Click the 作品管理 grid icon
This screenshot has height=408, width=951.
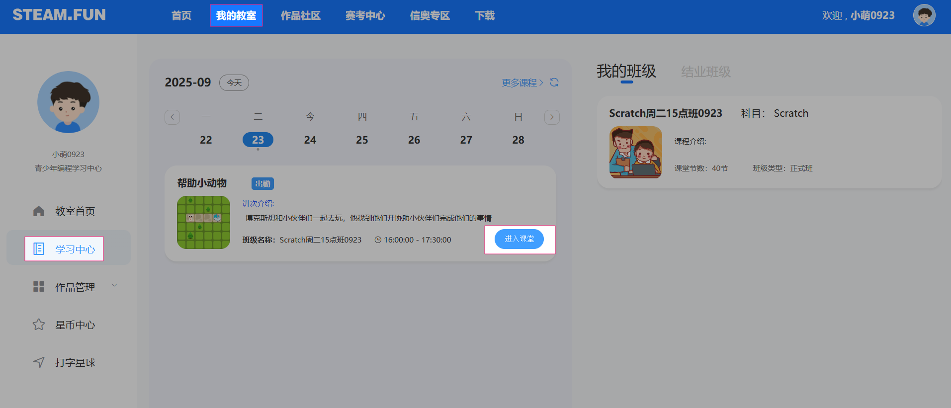[39, 287]
